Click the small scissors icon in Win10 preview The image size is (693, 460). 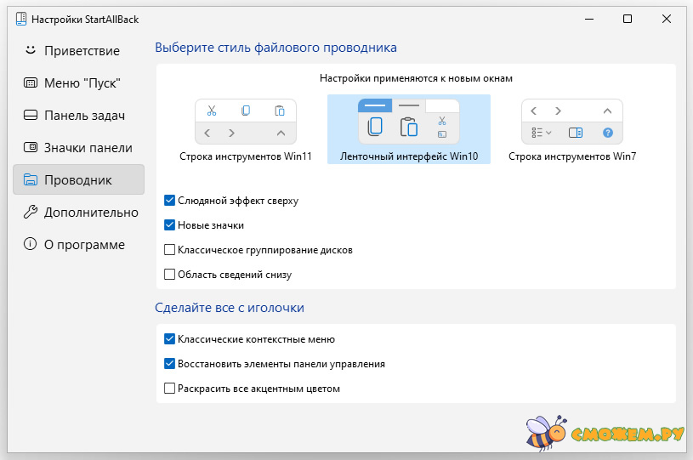442,121
